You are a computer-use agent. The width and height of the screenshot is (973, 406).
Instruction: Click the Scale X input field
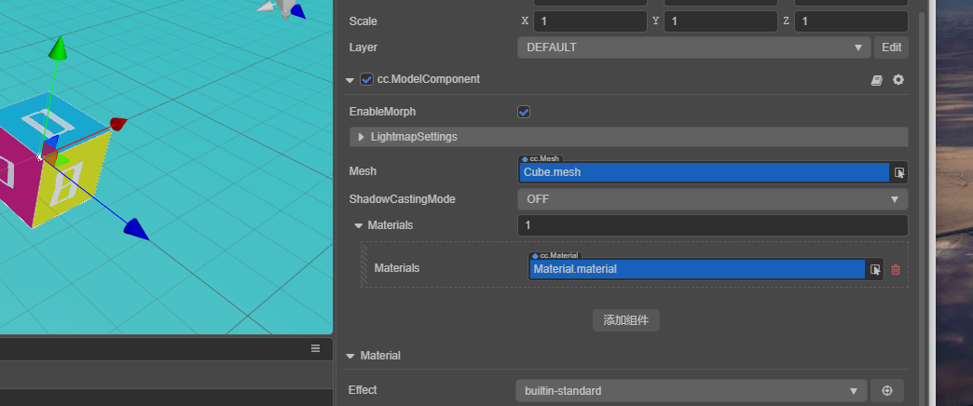590,20
